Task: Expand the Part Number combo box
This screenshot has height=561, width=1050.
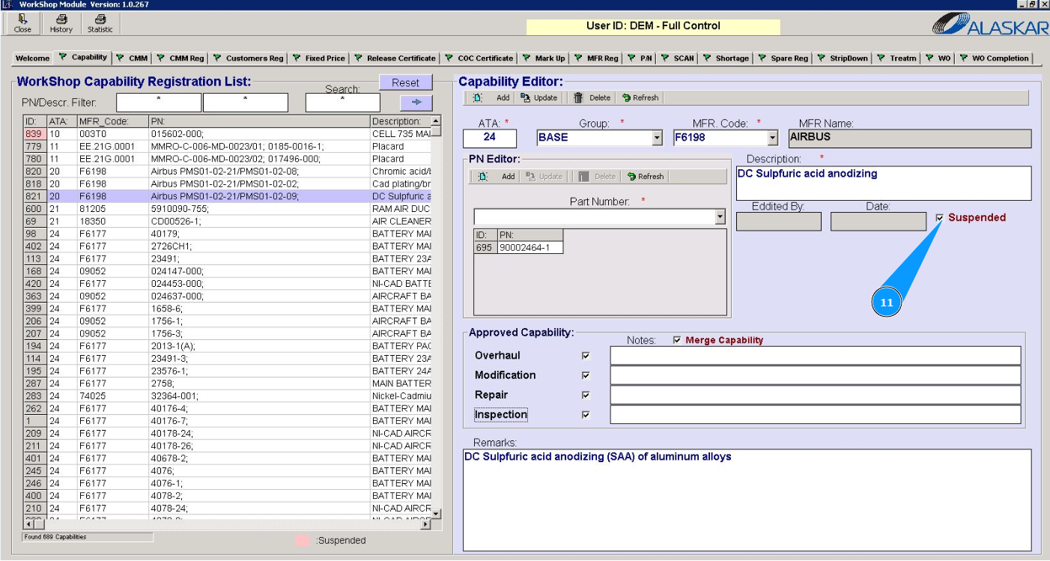Action: 720,217
